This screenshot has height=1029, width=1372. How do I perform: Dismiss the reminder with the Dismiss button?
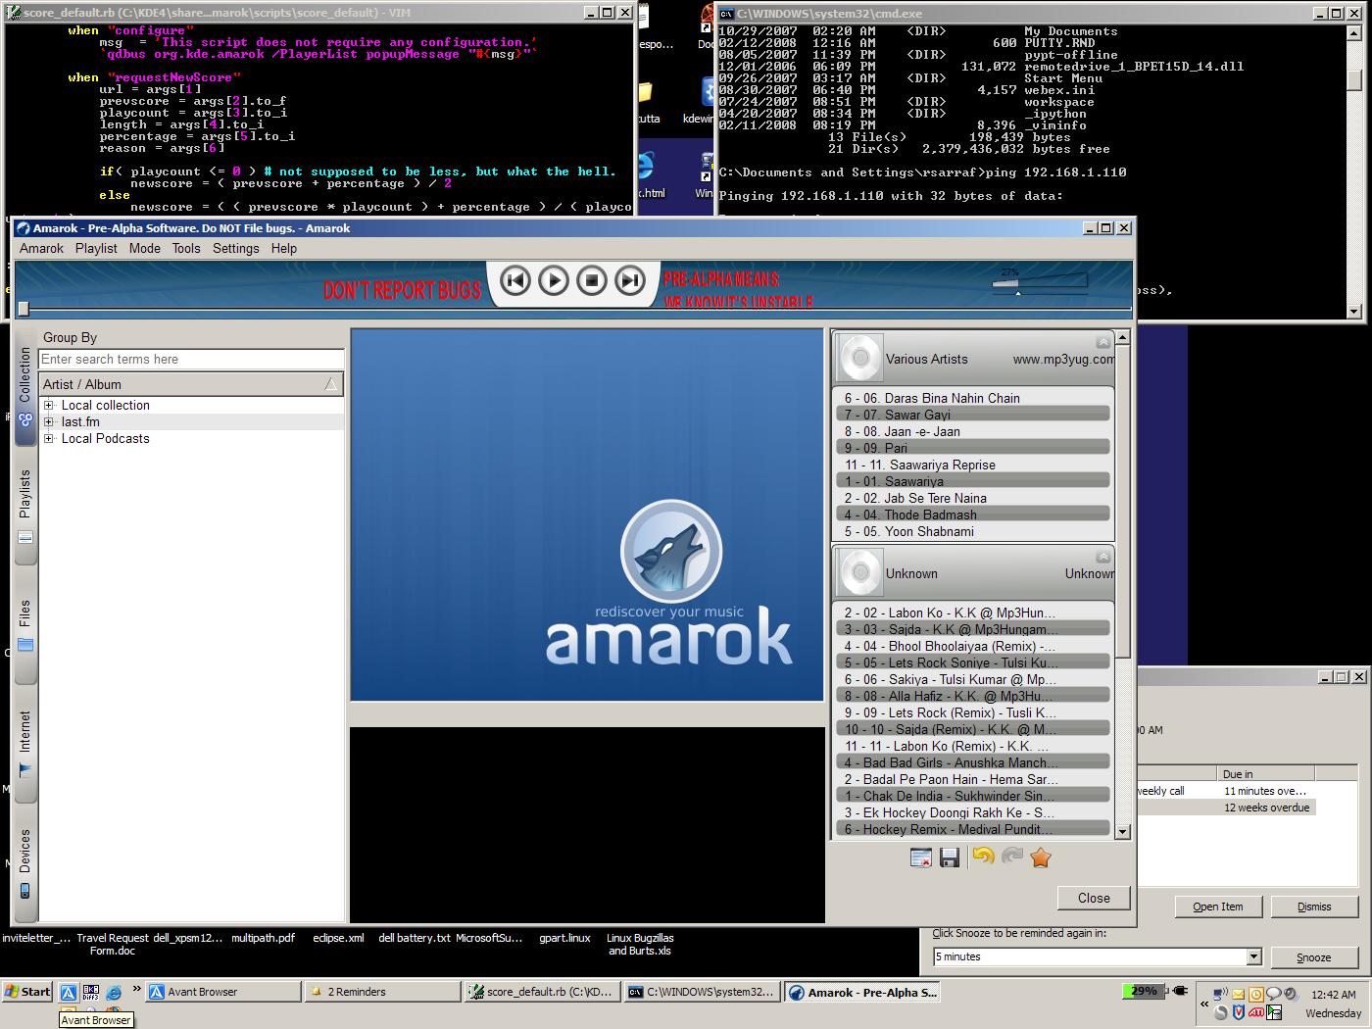point(1314,906)
